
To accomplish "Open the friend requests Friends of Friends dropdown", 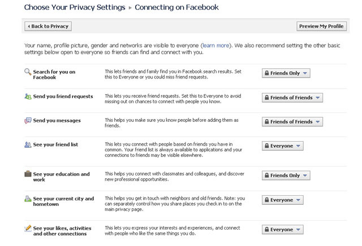I will (292, 98).
